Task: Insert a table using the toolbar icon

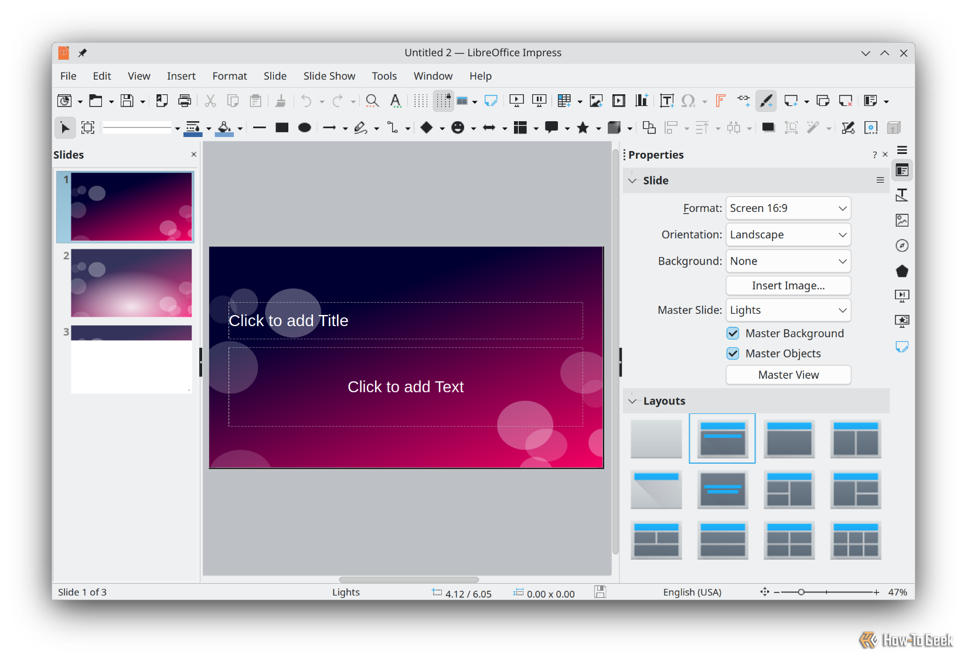Action: (564, 101)
